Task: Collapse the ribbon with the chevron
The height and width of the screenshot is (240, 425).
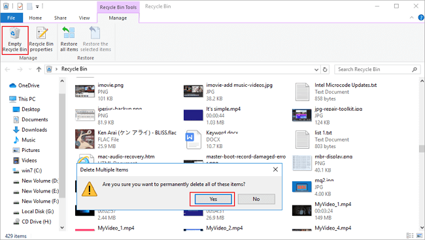Action: (x=411, y=18)
